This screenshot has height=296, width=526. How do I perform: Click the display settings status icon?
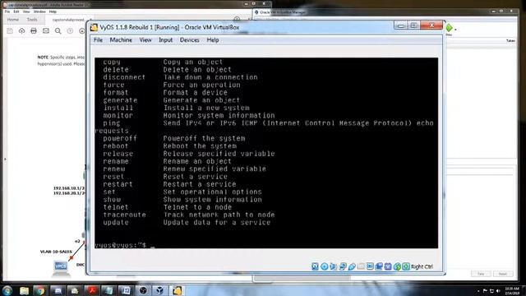click(x=370, y=266)
